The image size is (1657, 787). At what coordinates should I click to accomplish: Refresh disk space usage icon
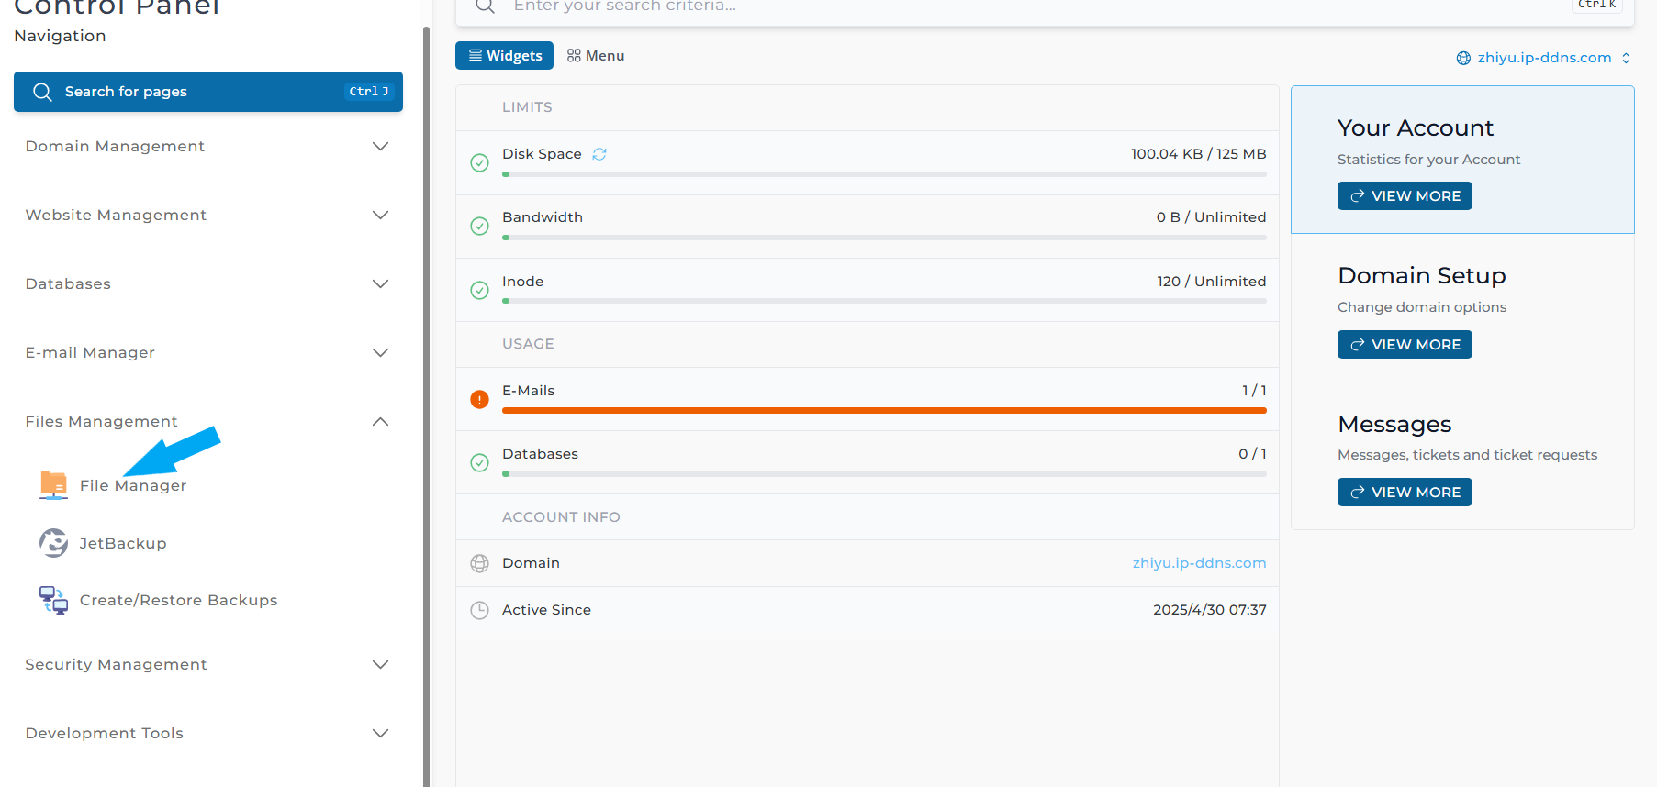click(x=599, y=154)
